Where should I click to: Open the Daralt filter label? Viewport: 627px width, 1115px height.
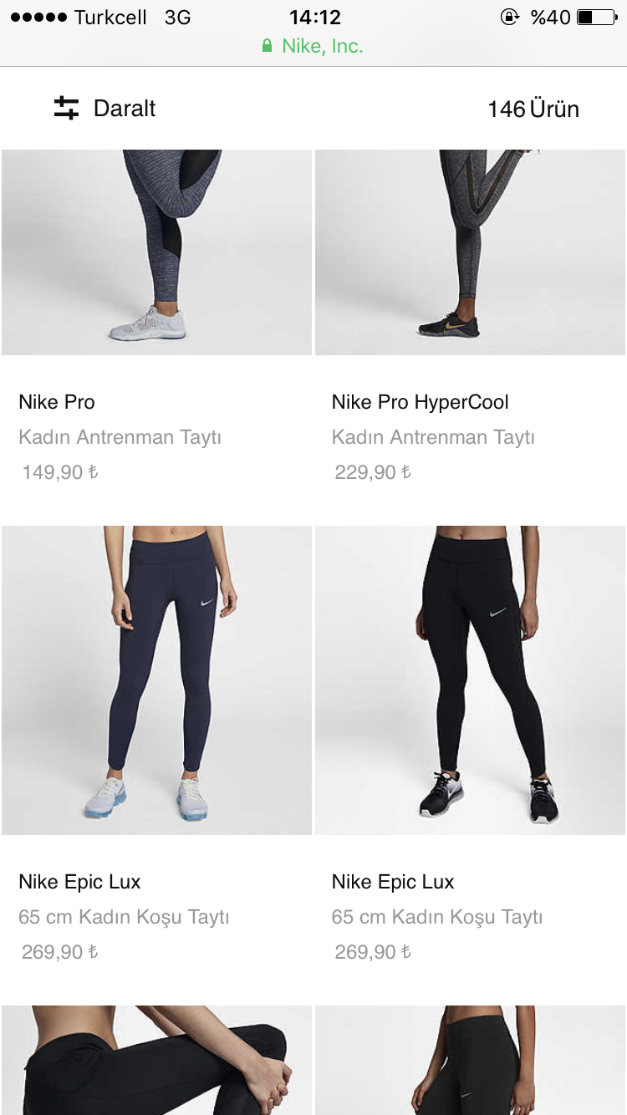pyautogui.click(x=125, y=109)
